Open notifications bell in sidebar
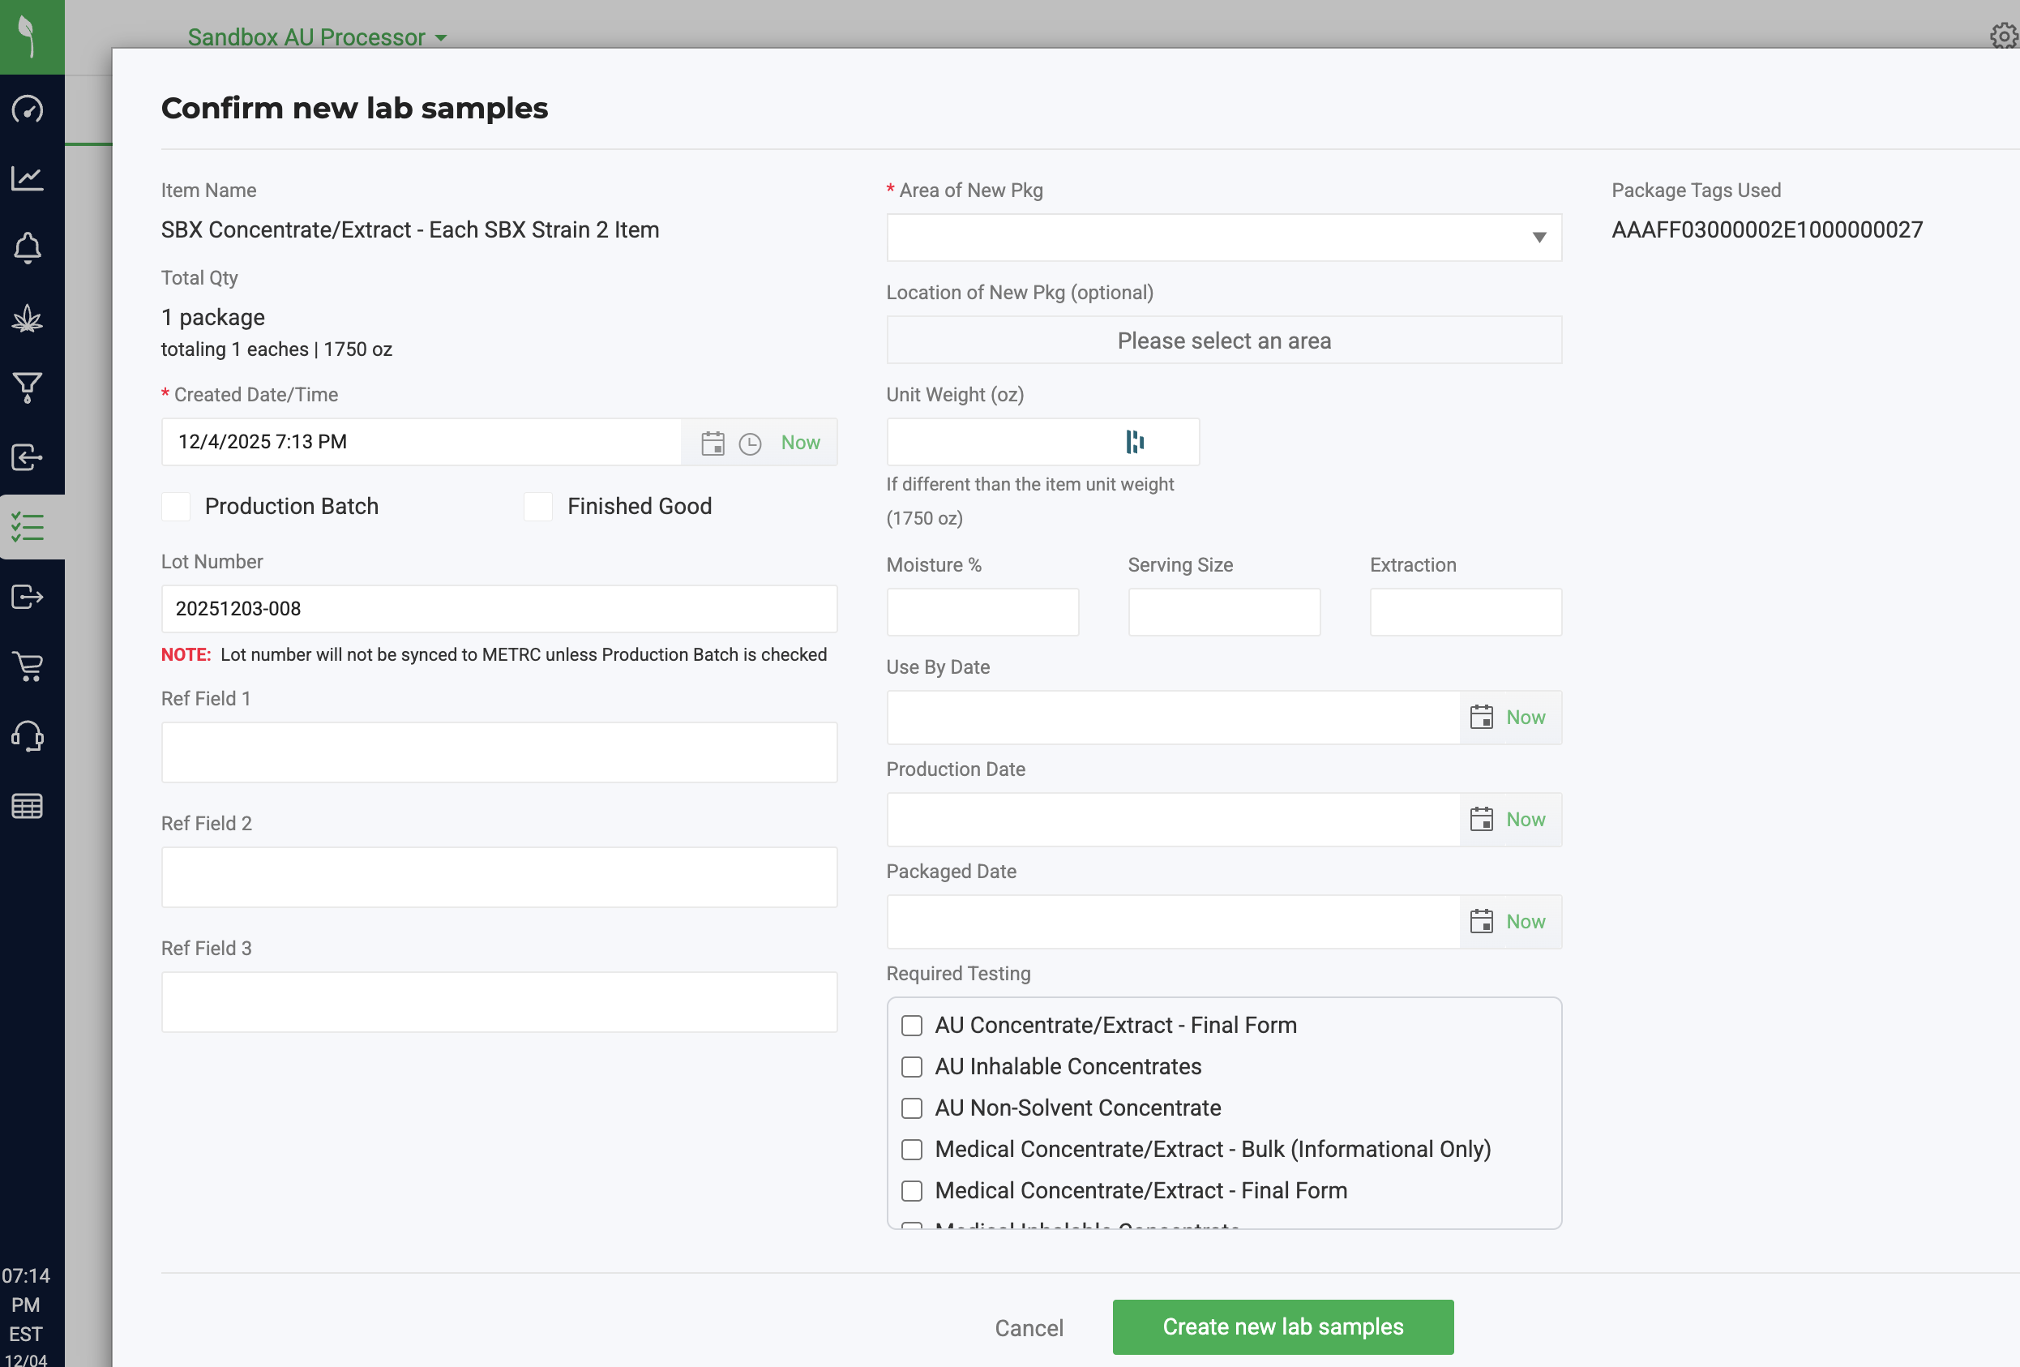This screenshot has width=2020, height=1367. (x=28, y=249)
